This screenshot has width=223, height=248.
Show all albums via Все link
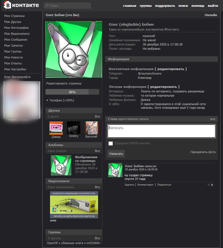tap(97, 151)
